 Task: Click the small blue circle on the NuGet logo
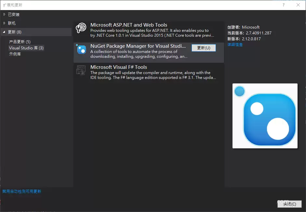click(x=239, y=91)
